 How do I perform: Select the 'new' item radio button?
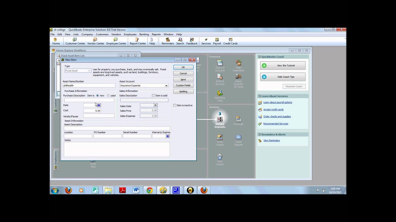(x=97, y=96)
